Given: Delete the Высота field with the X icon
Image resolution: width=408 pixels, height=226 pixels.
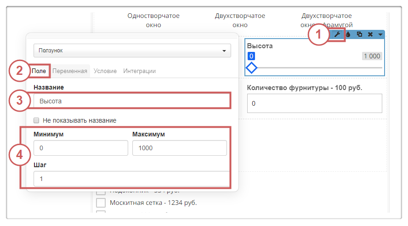Looking at the screenshot, I should [x=370, y=34].
